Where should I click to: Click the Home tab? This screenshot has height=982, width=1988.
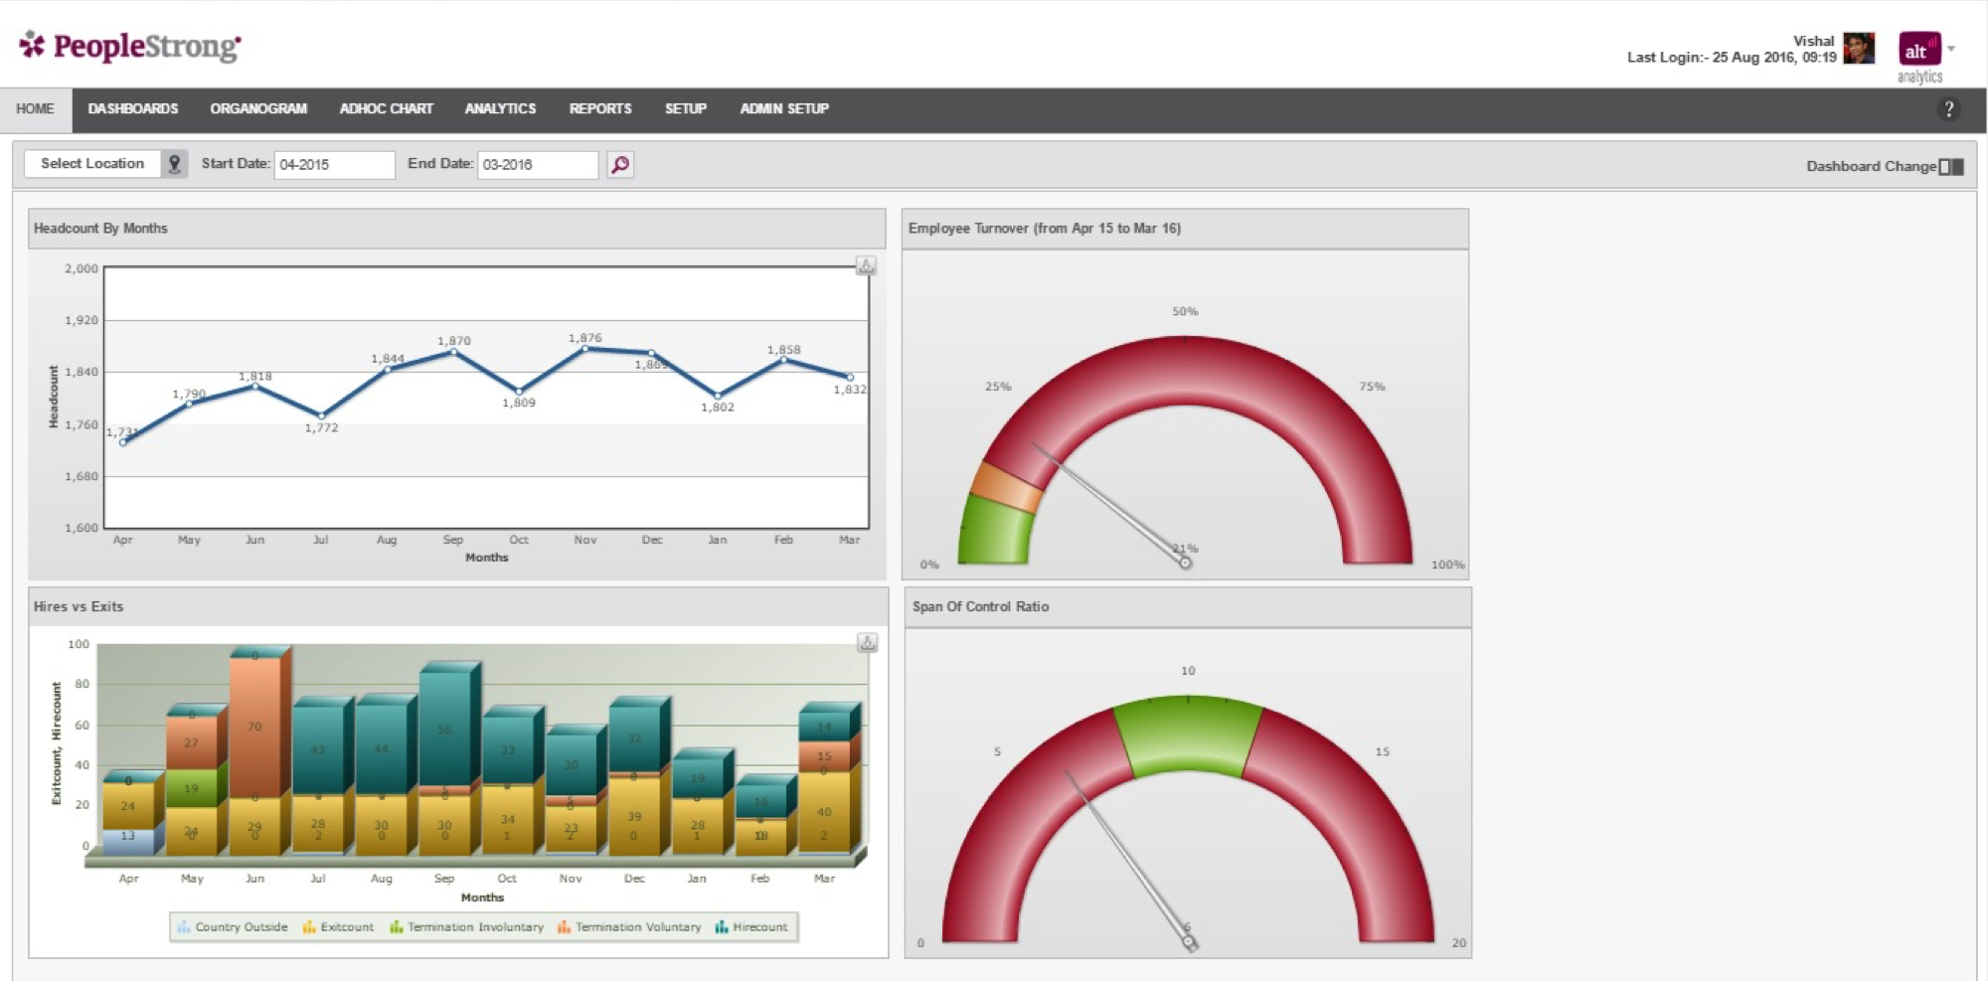click(35, 109)
